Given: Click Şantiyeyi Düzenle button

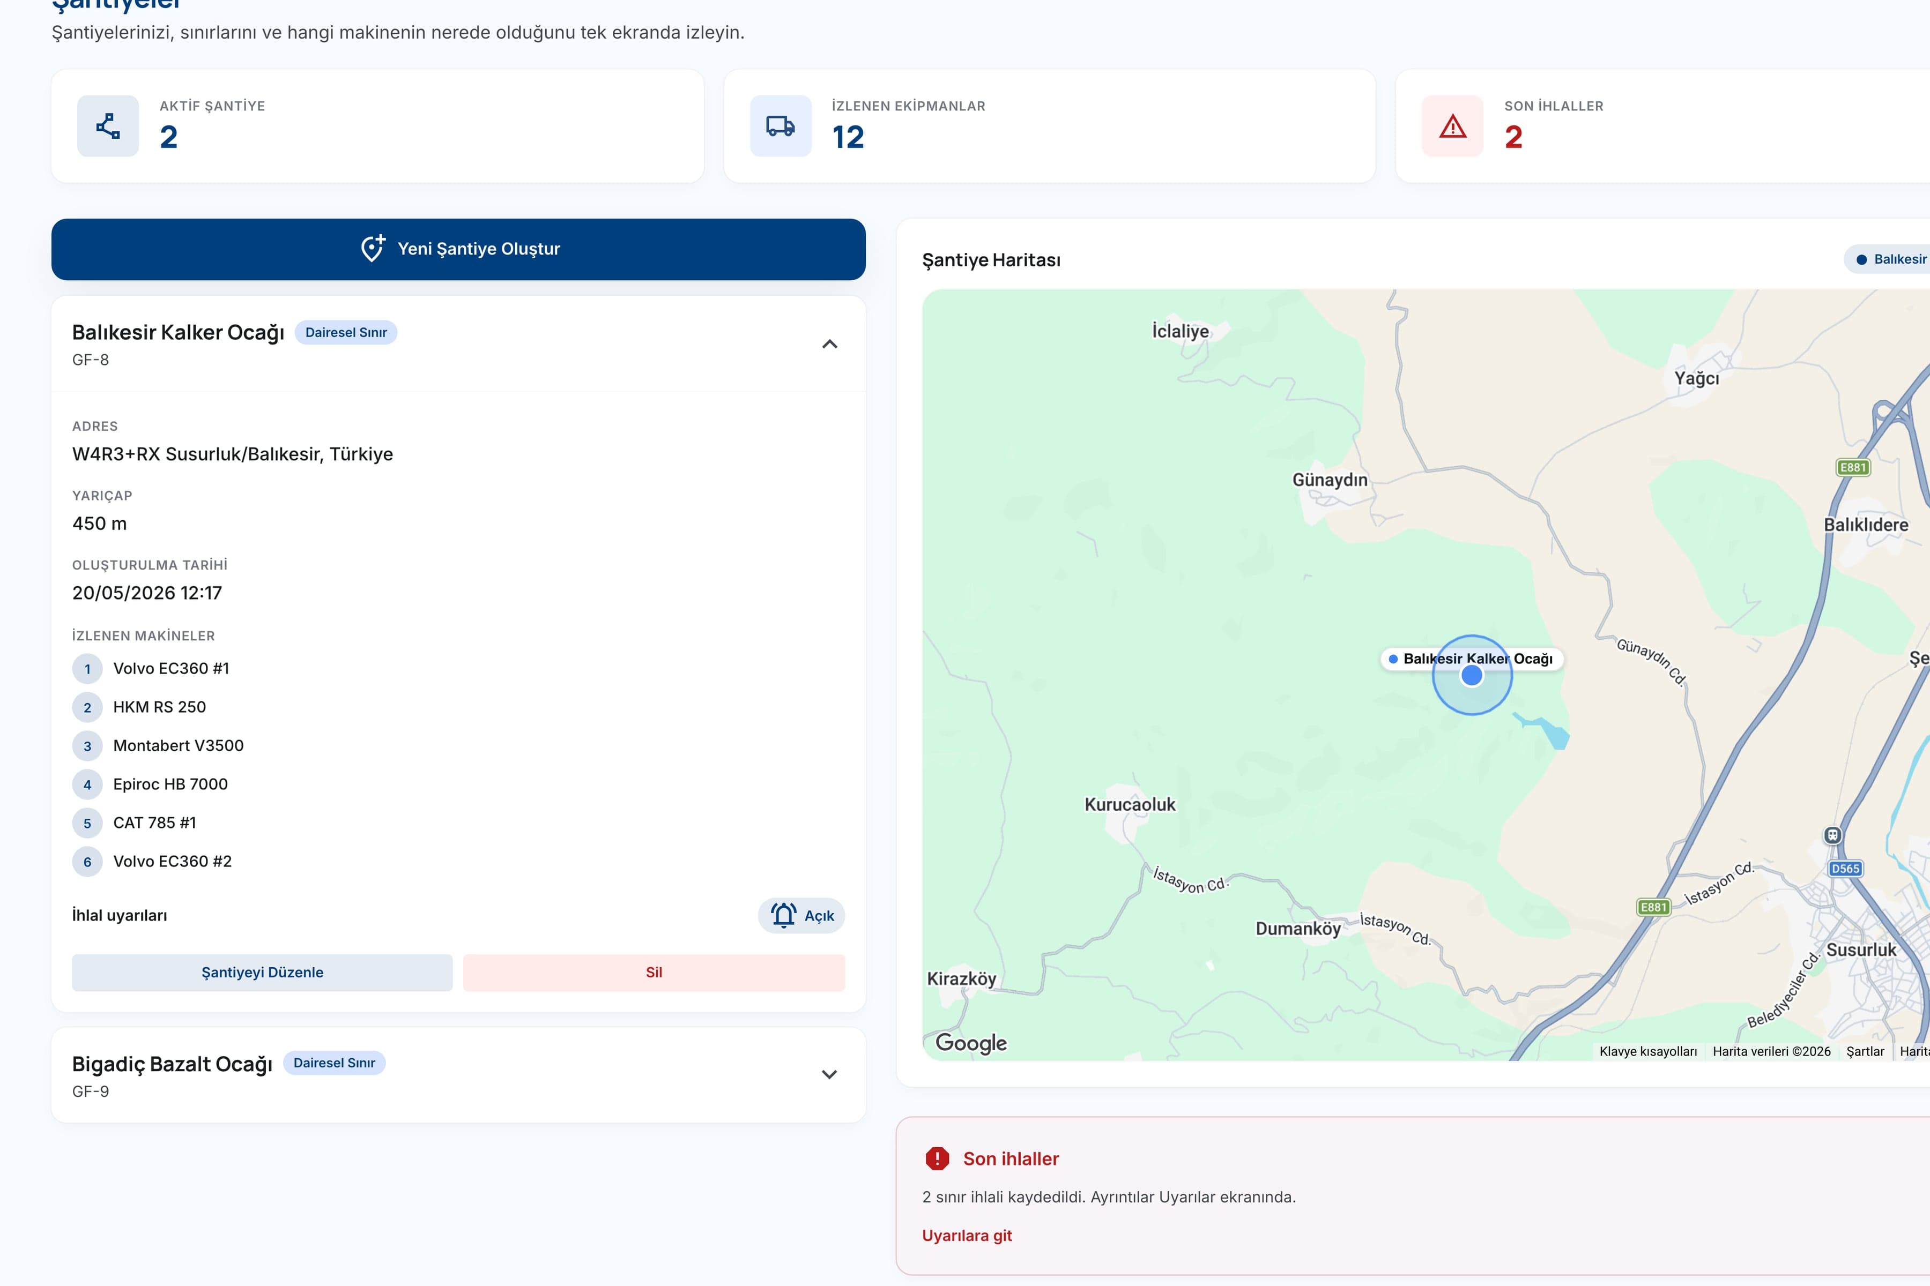Looking at the screenshot, I should pos(263,973).
